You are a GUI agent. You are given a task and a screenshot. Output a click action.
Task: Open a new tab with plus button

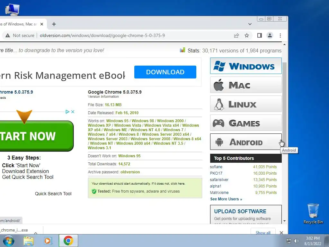pos(54,24)
